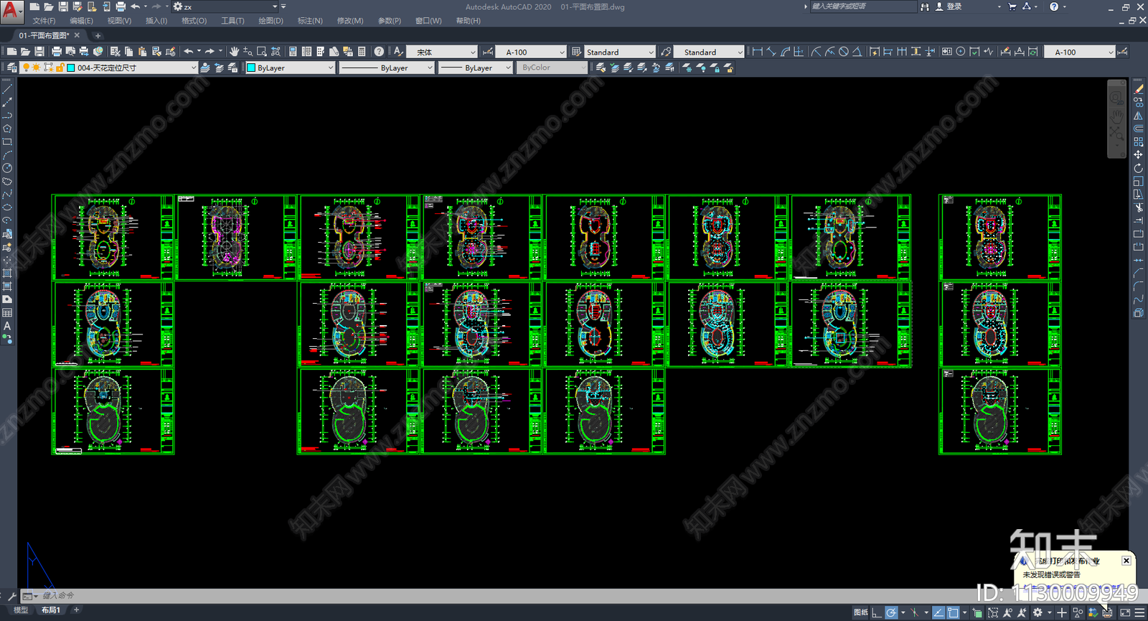This screenshot has width=1148, height=621.
Task: Click the Angular dimension tool
Action: pos(857,52)
